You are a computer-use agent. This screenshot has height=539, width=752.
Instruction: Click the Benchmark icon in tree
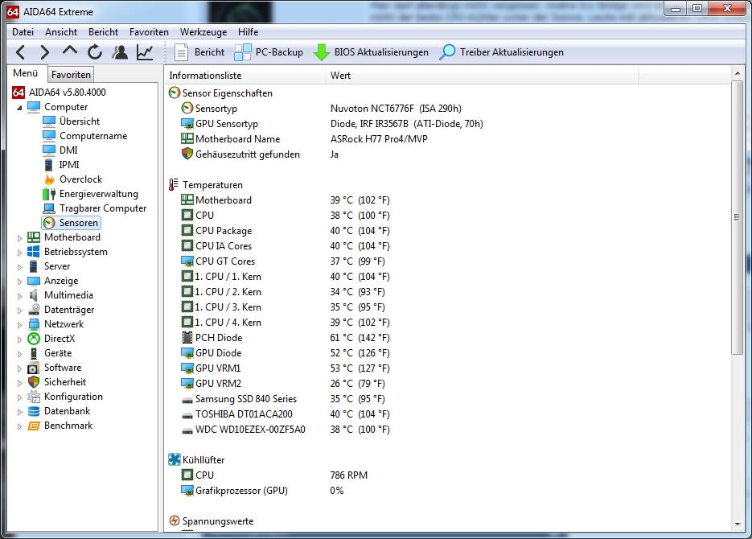coord(34,426)
